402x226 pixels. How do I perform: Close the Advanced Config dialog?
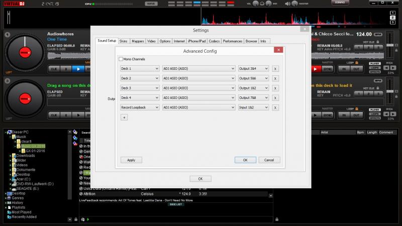(278, 50)
